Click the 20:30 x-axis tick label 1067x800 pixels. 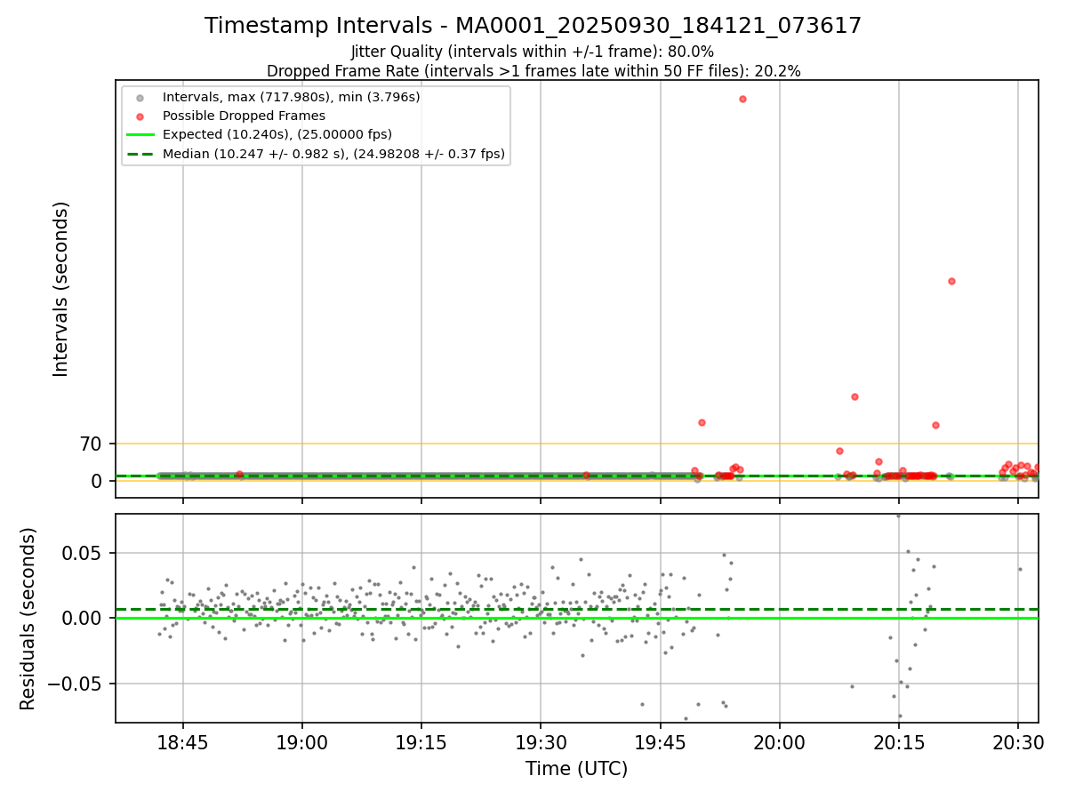pos(1018,742)
